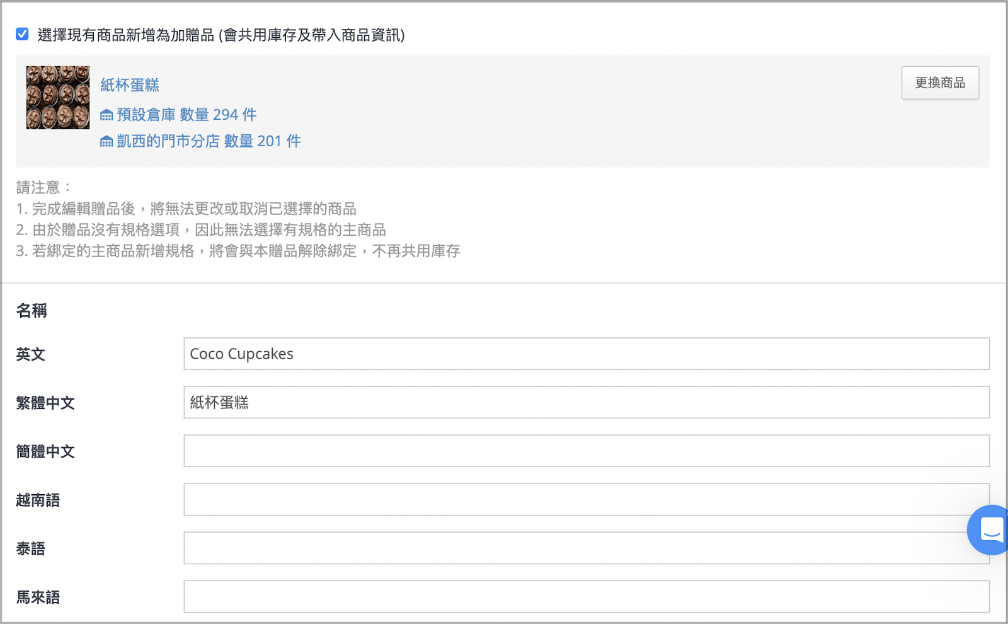Click the 名稱 section heading
1008x624 pixels.
[x=31, y=311]
